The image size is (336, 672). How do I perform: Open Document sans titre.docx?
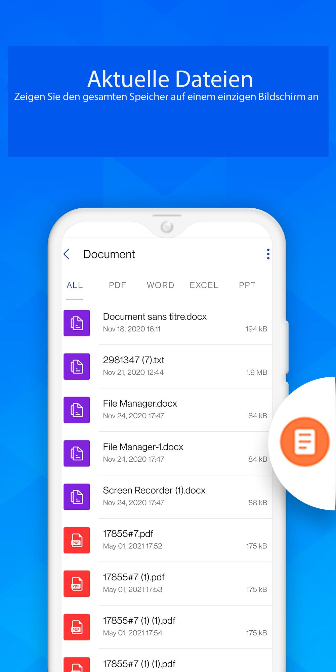click(167, 323)
